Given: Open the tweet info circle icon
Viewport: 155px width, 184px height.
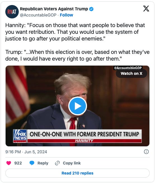Looking at the screenshot, I should click(146, 152).
